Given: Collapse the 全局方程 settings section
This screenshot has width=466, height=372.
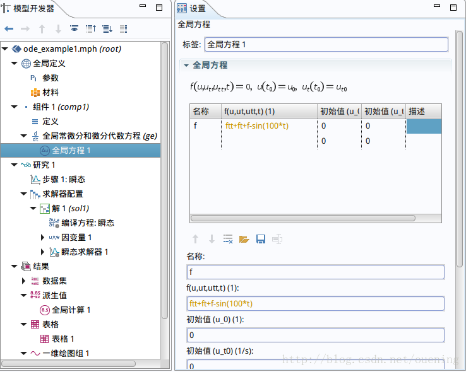Looking at the screenshot, I should tap(186, 66).
